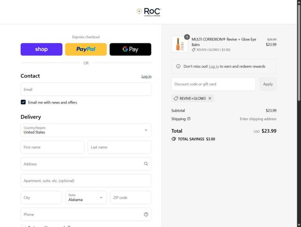Uncheck Email me with news and offers
The image size is (301, 227).
coord(23,102)
